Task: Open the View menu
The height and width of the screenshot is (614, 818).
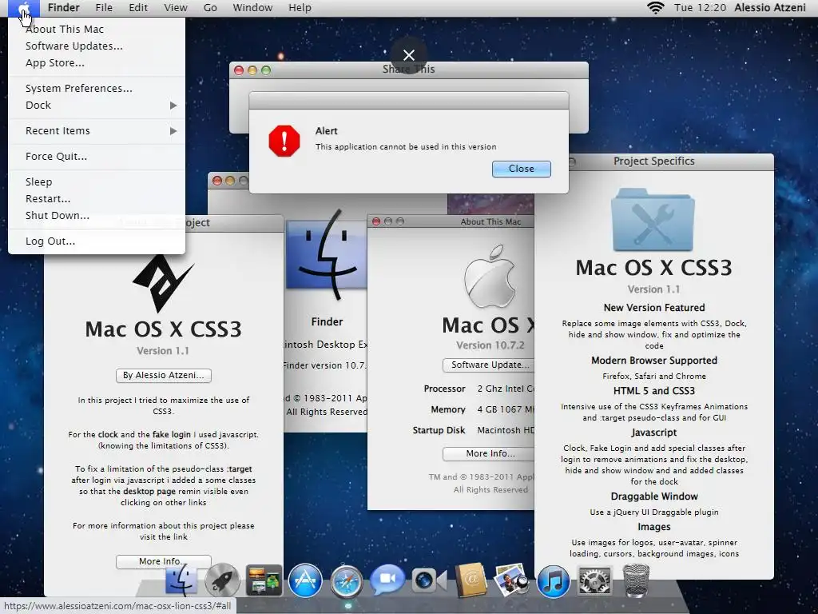Action: (x=176, y=8)
